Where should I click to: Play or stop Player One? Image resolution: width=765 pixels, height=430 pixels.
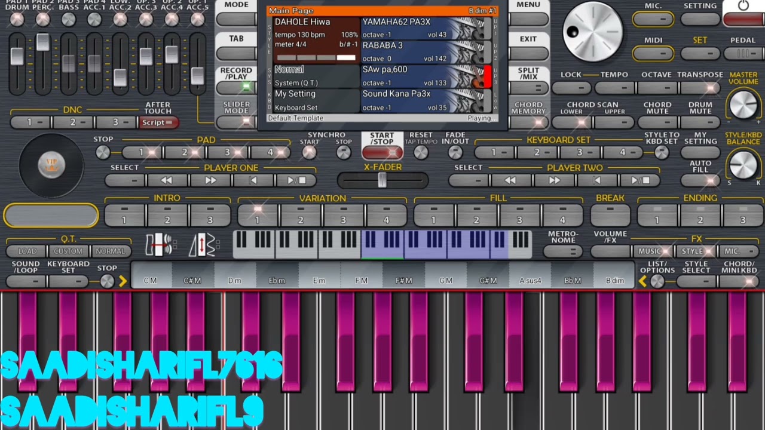click(296, 180)
